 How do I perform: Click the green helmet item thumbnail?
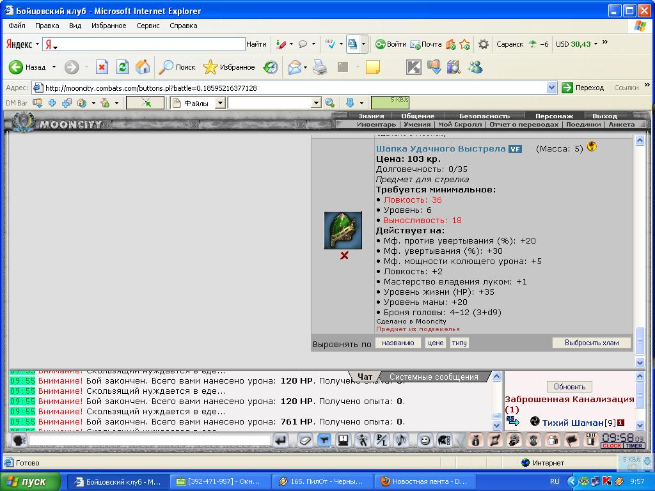(343, 230)
